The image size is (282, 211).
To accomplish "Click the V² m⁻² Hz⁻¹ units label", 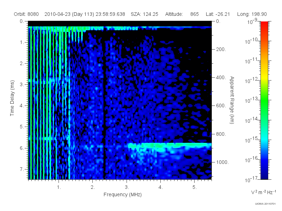I will coord(263,192).
